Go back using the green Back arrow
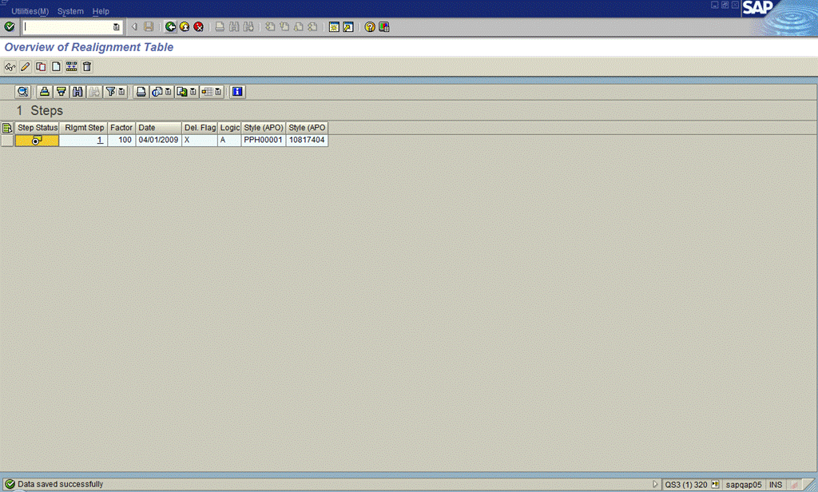Image resolution: width=818 pixels, height=492 pixels. (x=170, y=26)
